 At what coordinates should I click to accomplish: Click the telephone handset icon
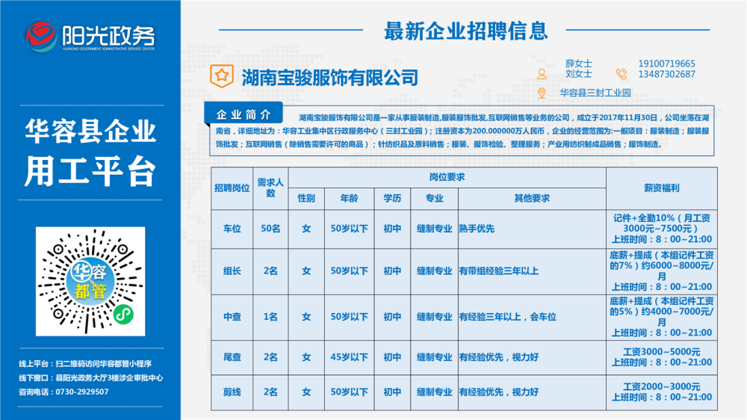tap(622, 74)
